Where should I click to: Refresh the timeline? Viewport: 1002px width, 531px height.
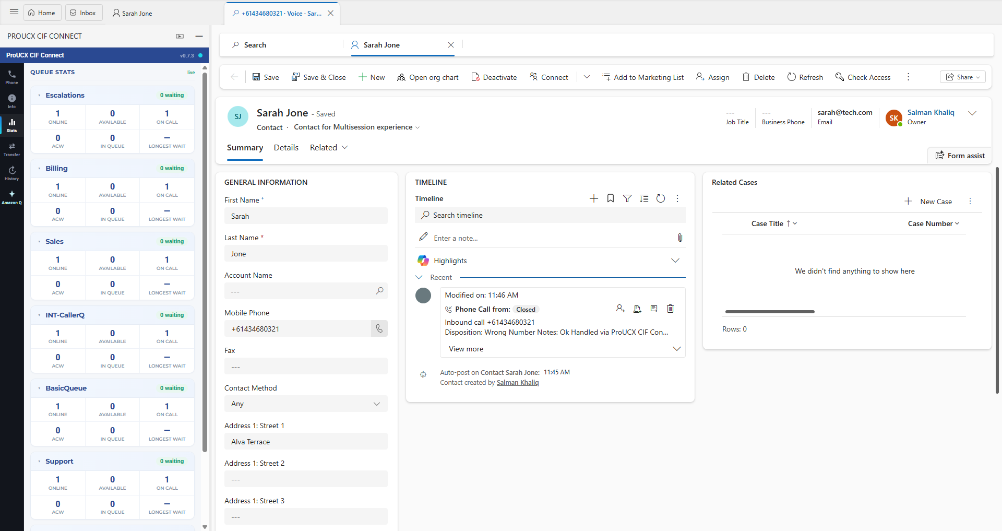[x=661, y=198]
